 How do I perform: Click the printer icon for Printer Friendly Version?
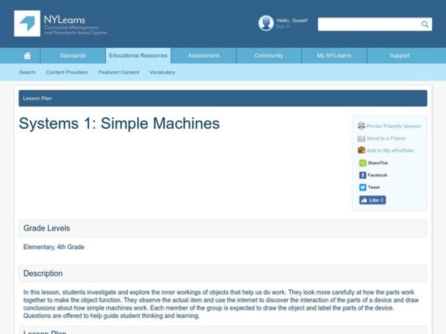coord(361,126)
